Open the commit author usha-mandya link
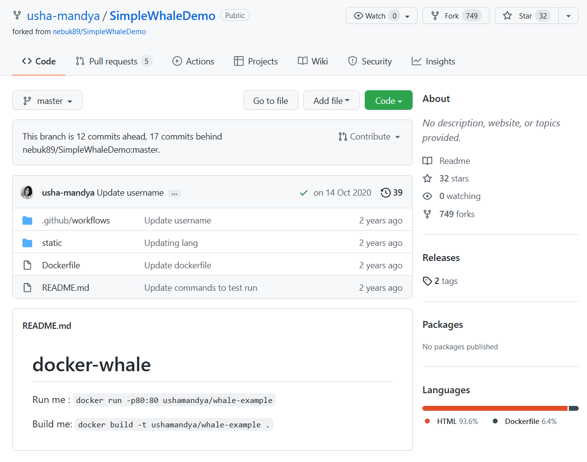The image size is (587, 462). pos(68,193)
